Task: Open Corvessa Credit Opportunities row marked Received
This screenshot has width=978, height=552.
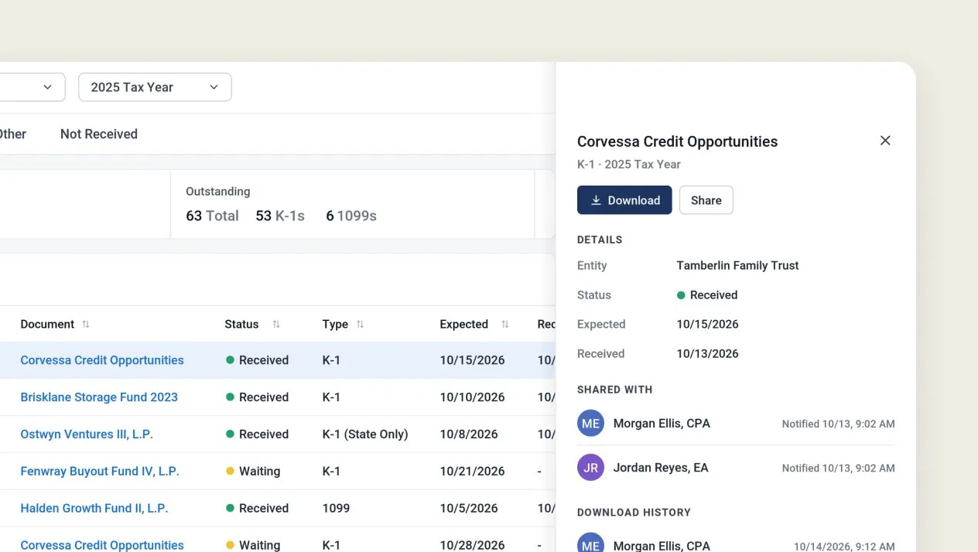Action: [102, 360]
